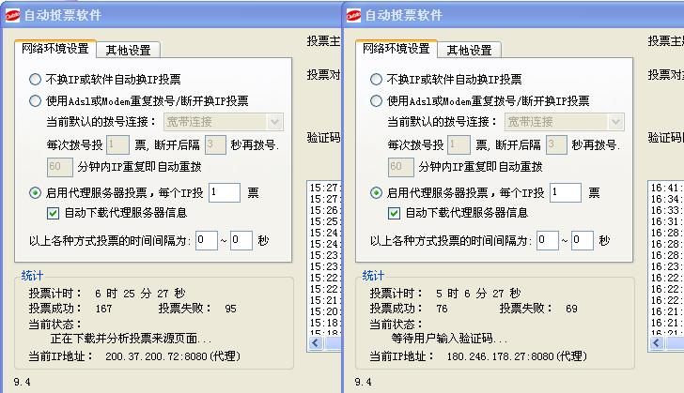684x393 pixels.
Task: Click interval maximum field in left window
Action: point(241,240)
